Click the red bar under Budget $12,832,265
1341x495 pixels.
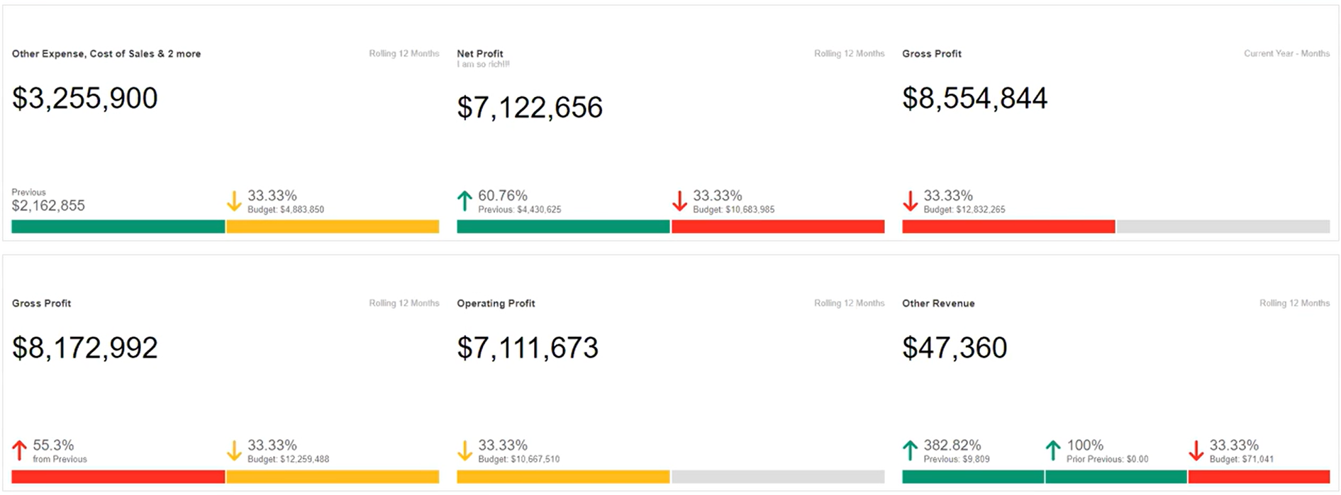click(1008, 227)
